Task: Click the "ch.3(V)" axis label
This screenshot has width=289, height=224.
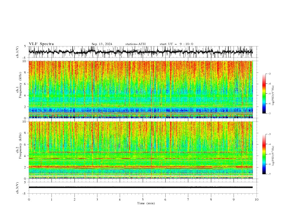Action: pos(18,188)
